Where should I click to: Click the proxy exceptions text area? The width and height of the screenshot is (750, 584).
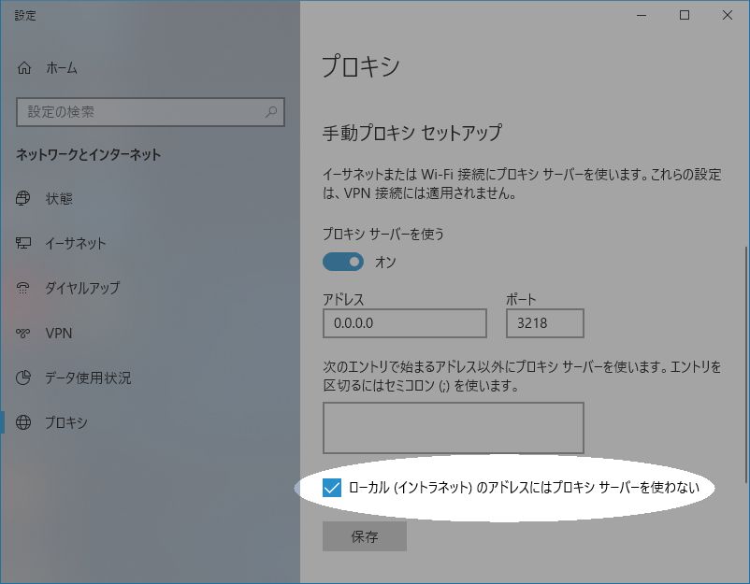point(452,427)
